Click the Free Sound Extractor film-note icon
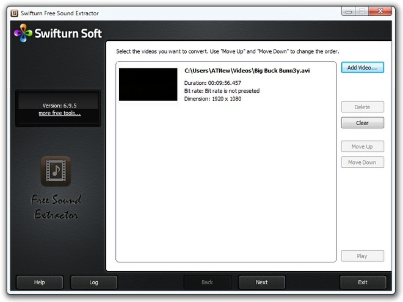This screenshot has width=403, height=302. click(56, 171)
